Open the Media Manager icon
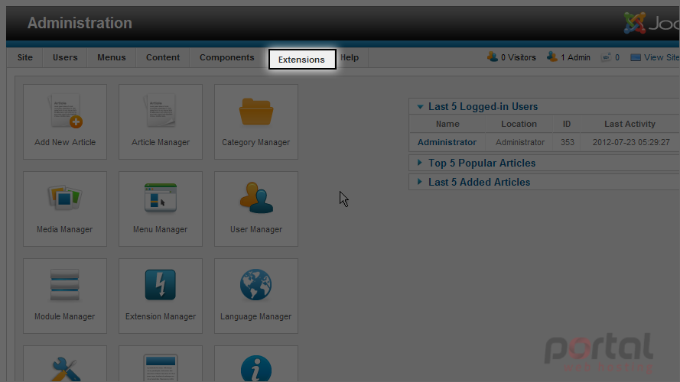This screenshot has width=680, height=382. click(64, 198)
